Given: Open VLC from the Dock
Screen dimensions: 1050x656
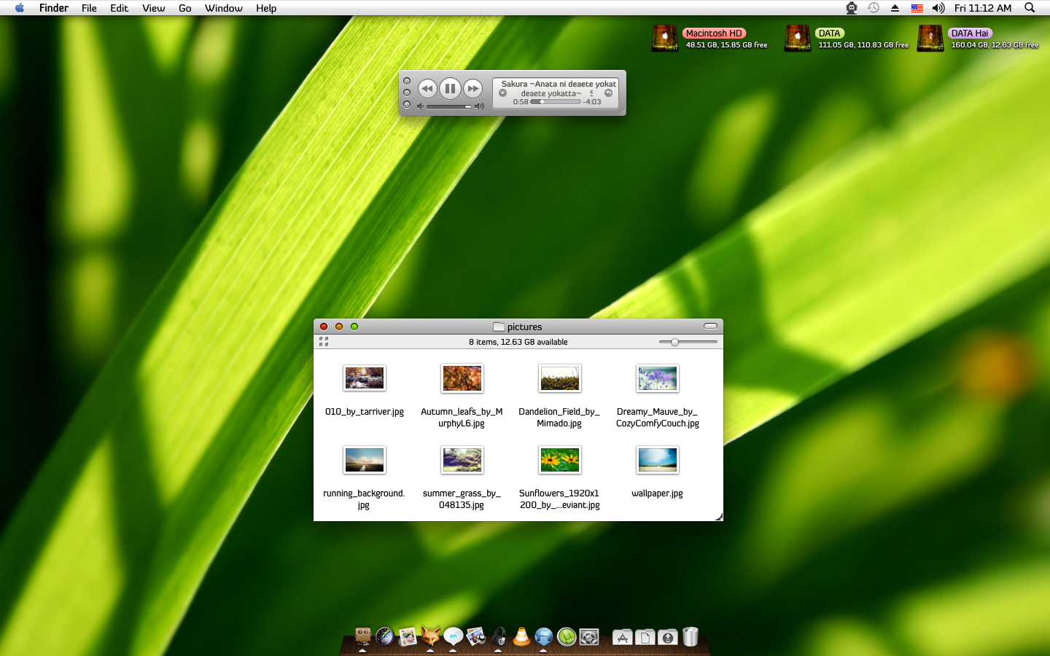Looking at the screenshot, I should 521,636.
